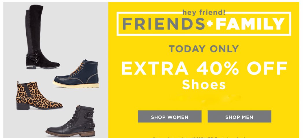
Task: Click the buckle straps on combat boot
Action: pos(90,120)
